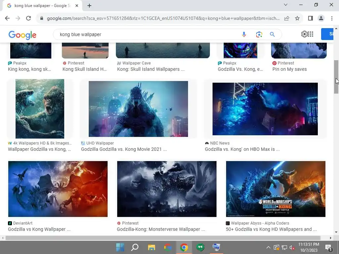Open 'Godzilla Vs. Kong, e...' link
This screenshot has width=339, height=254.
[240, 69]
